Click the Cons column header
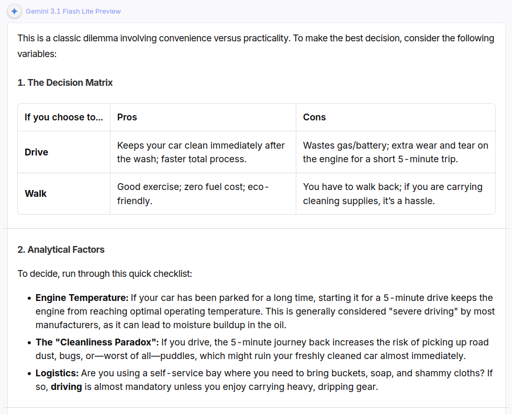The width and height of the screenshot is (512, 414). (x=314, y=117)
